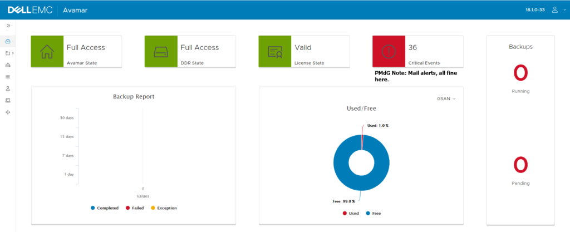
Task: Click the person icon in sidebar
Action: coord(7,88)
